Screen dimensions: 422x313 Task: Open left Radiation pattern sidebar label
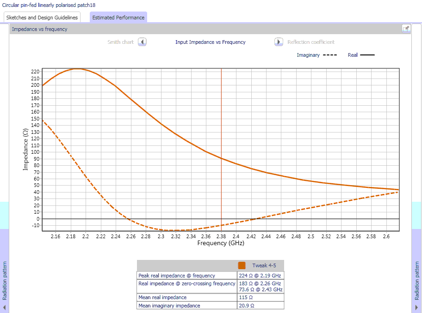pyautogui.click(x=5, y=283)
